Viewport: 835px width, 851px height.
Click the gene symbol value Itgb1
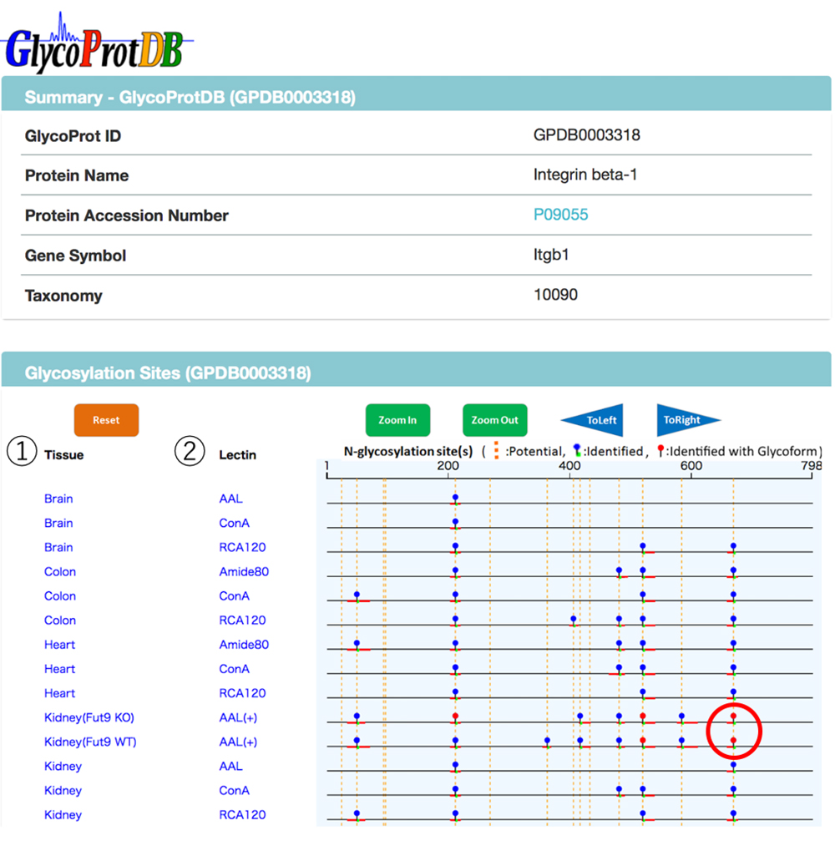[x=551, y=255]
